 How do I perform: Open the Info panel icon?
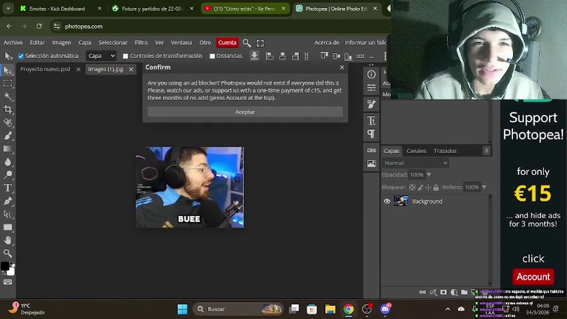[x=371, y=74]
